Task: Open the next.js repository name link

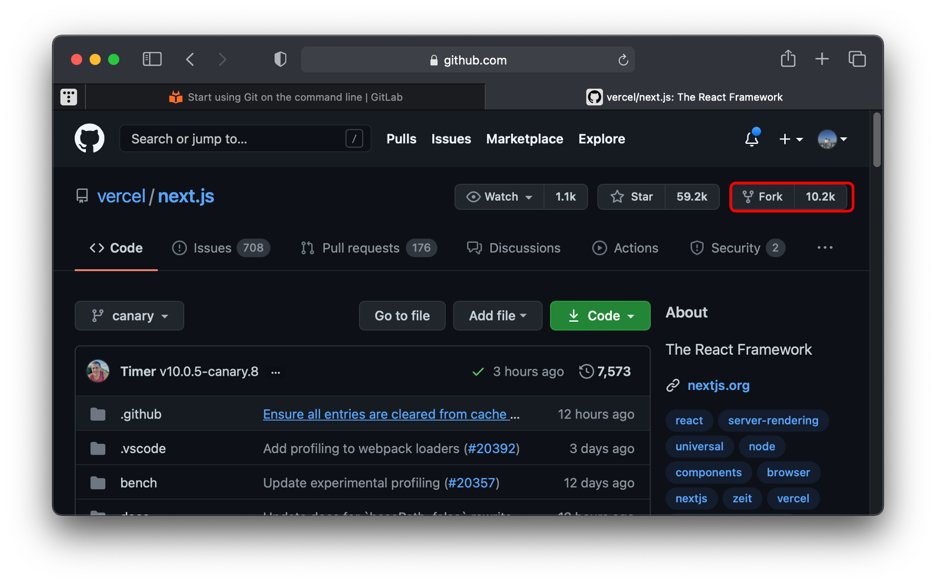Action: tap(186, 196)
